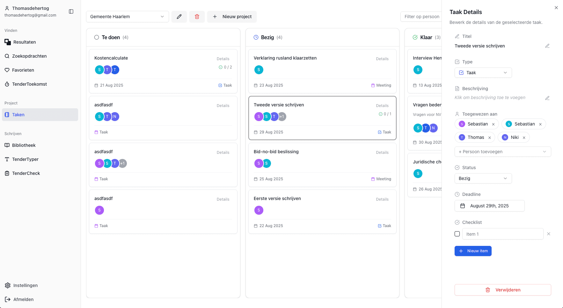Collapse the sidebar with the panel icon
Screen dimensions: 563x308
[x=71, y=11]
